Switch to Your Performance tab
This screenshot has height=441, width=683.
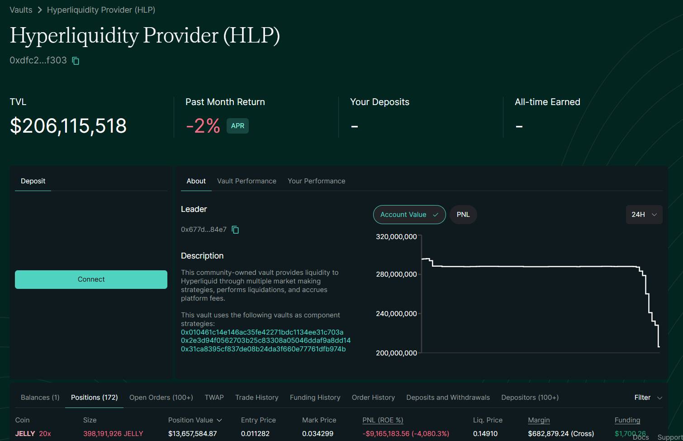pyautogui.click(x=316, y=181)
